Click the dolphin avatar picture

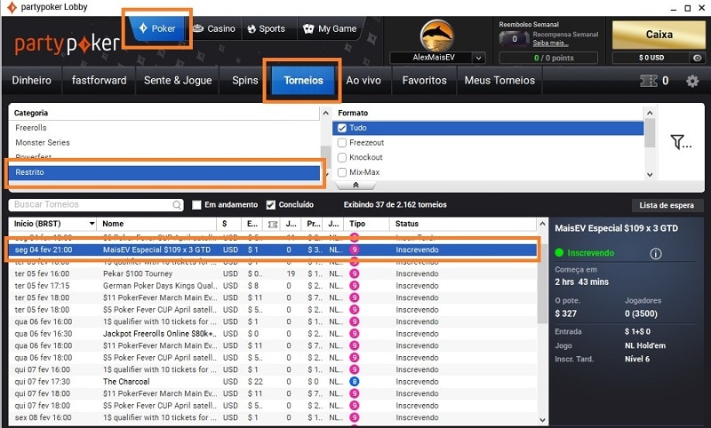pyautogui.click(x=436, y=36)
